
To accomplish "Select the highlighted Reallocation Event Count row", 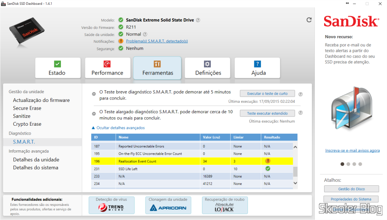I will click(192, 161).
